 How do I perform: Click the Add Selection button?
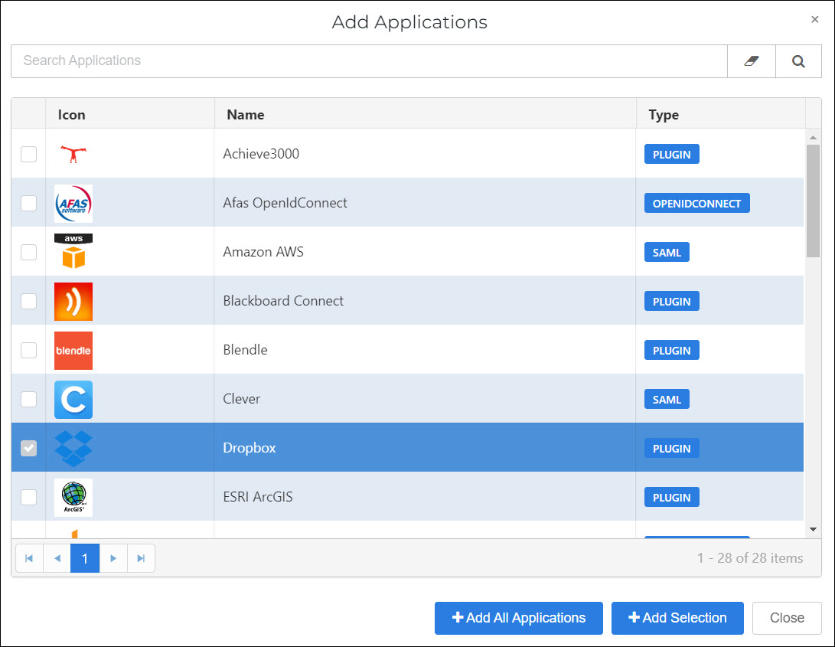pos(677,618)
